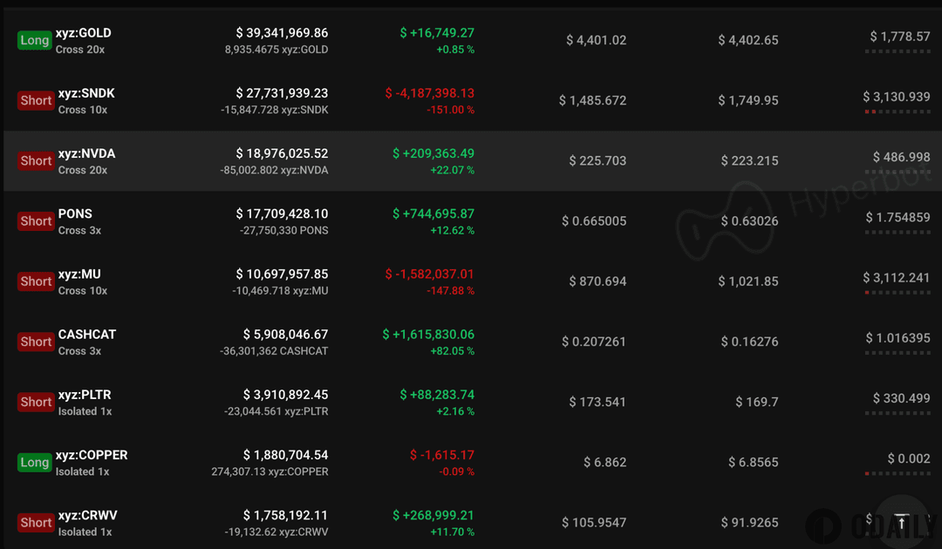Click the Short badge on xyz:CRWV row
Image resolution: width=942 pixels, height=549 pixels.
coord(36,523)
